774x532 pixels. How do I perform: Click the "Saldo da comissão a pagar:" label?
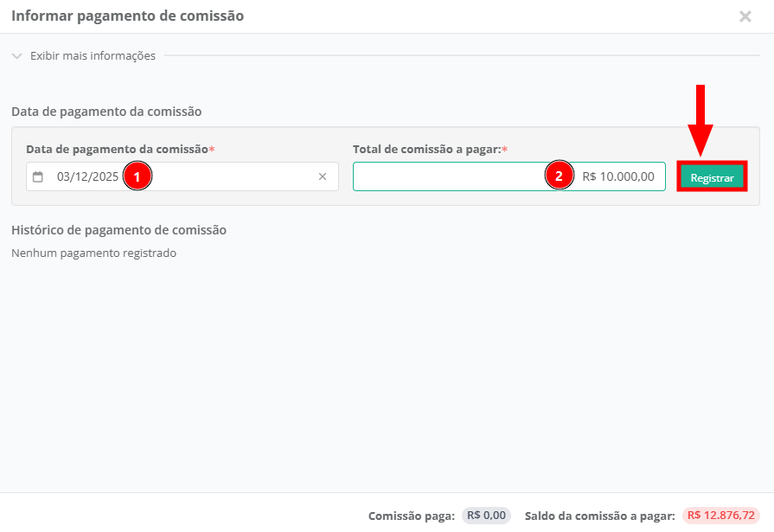click(x=599, y=516)
